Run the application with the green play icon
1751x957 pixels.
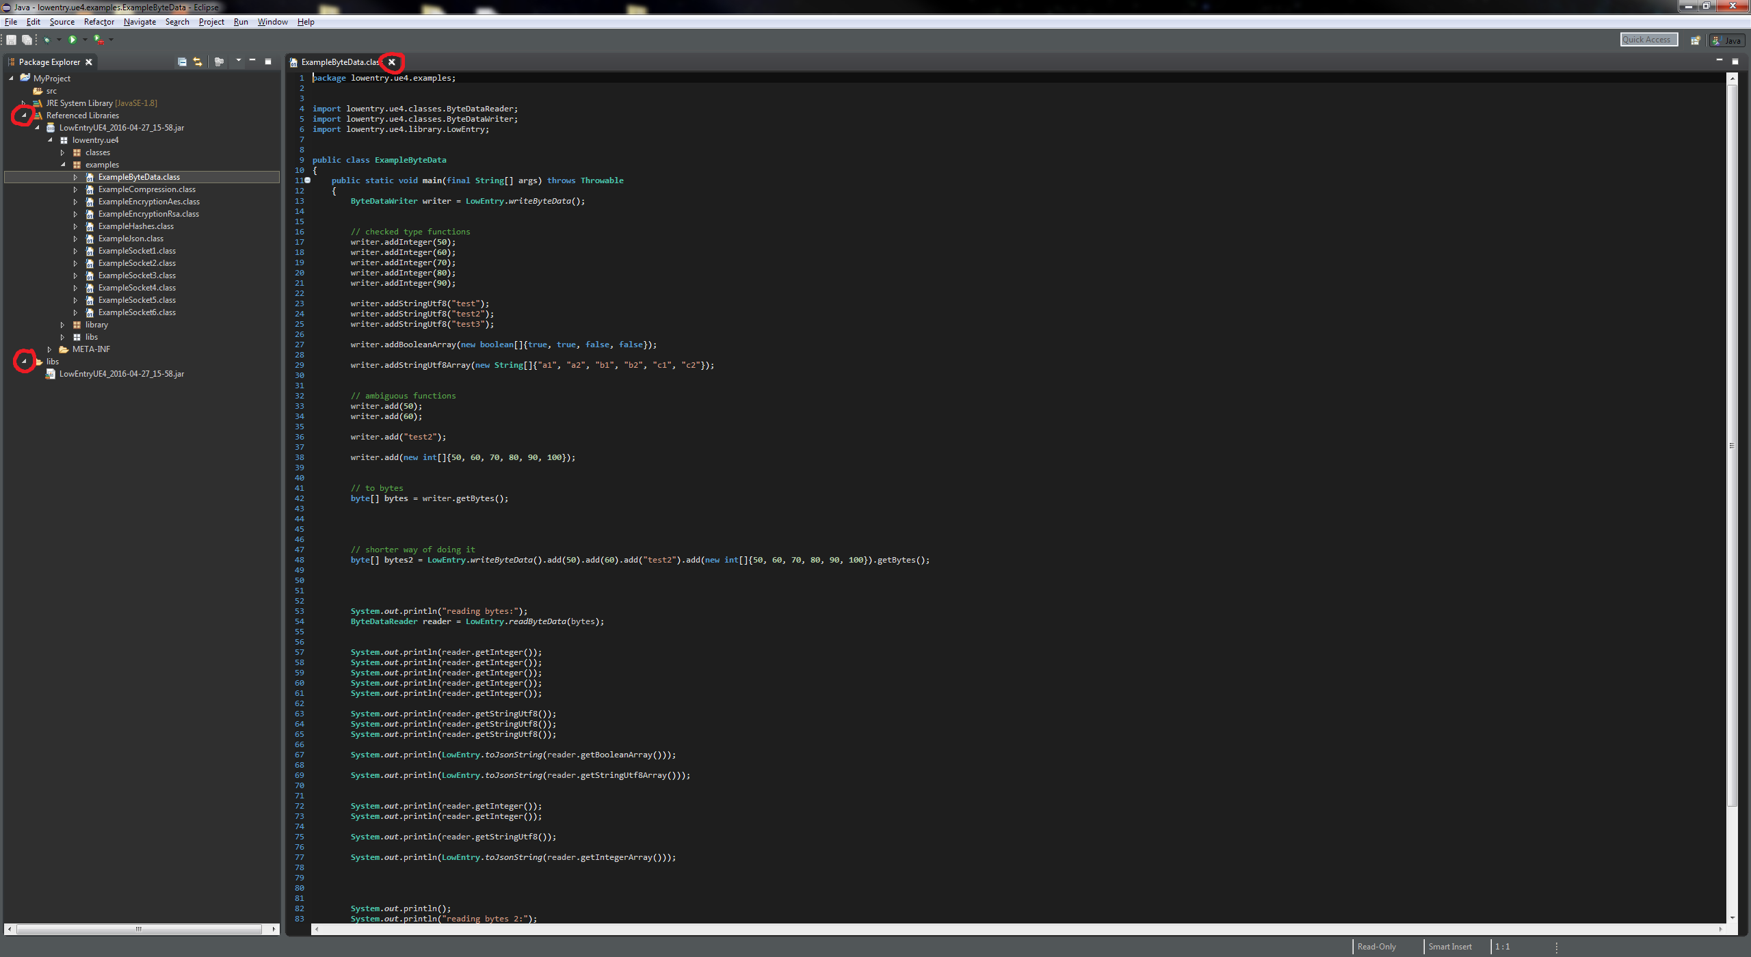click(x=73, y=40)
